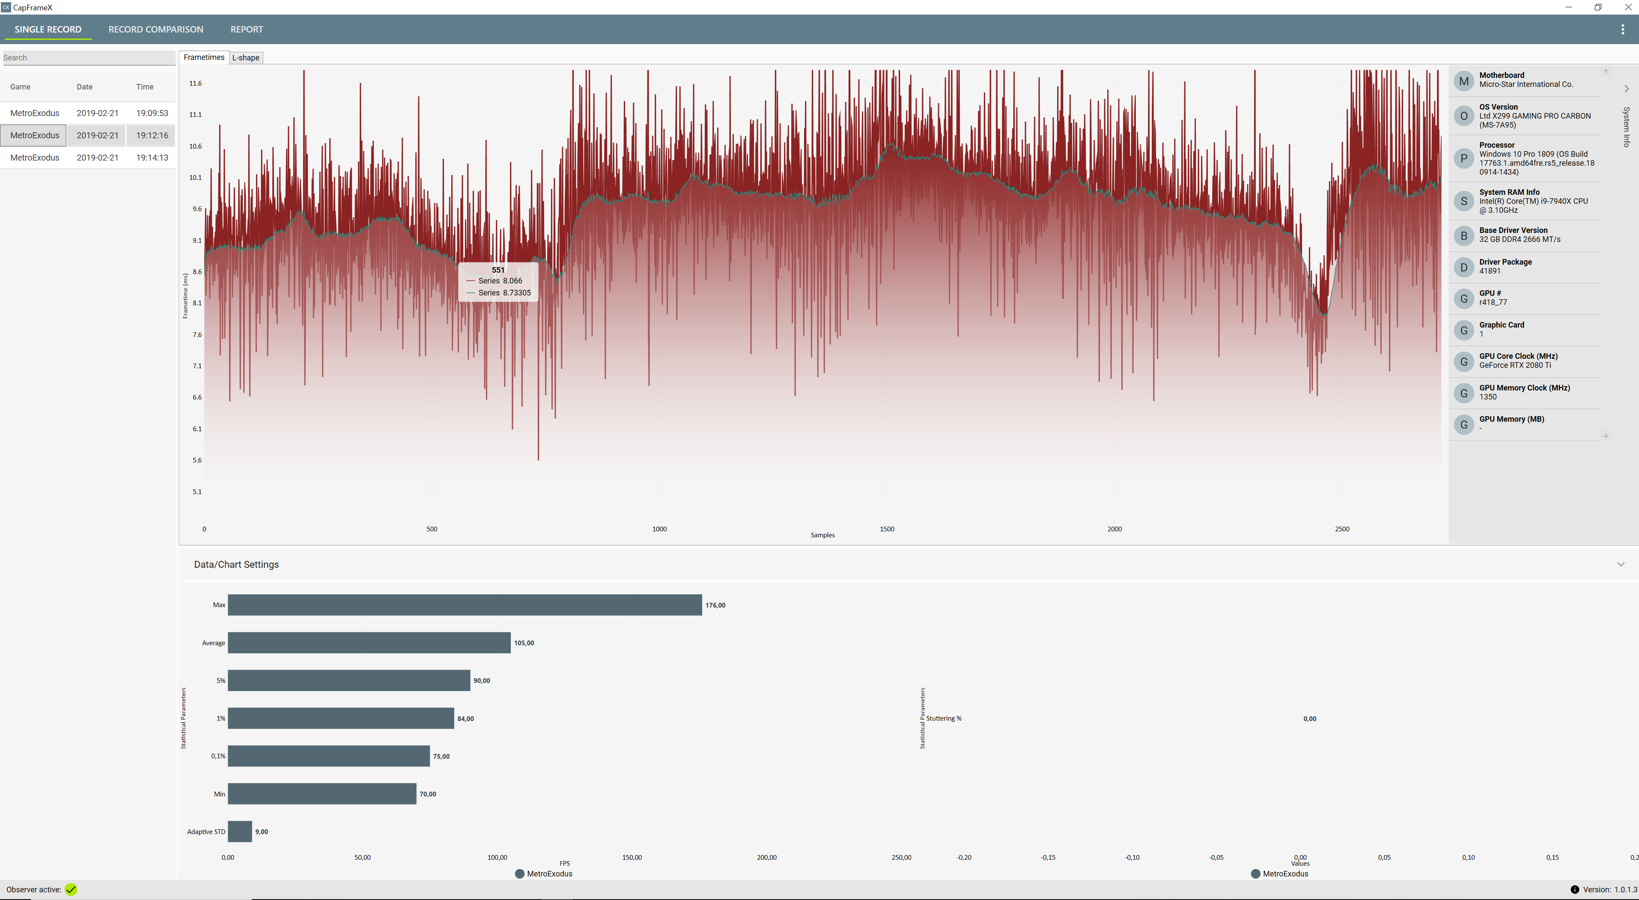Screen dimensions: 1639x900
Task: Expand the Data/Chart Settings section
Action: coord(1621,564)
